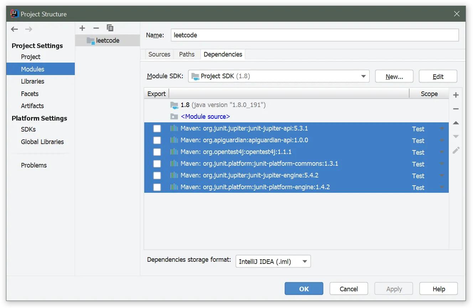Open Global Libraries in the sidebar

pyautogui.click(x=42, y=142)
